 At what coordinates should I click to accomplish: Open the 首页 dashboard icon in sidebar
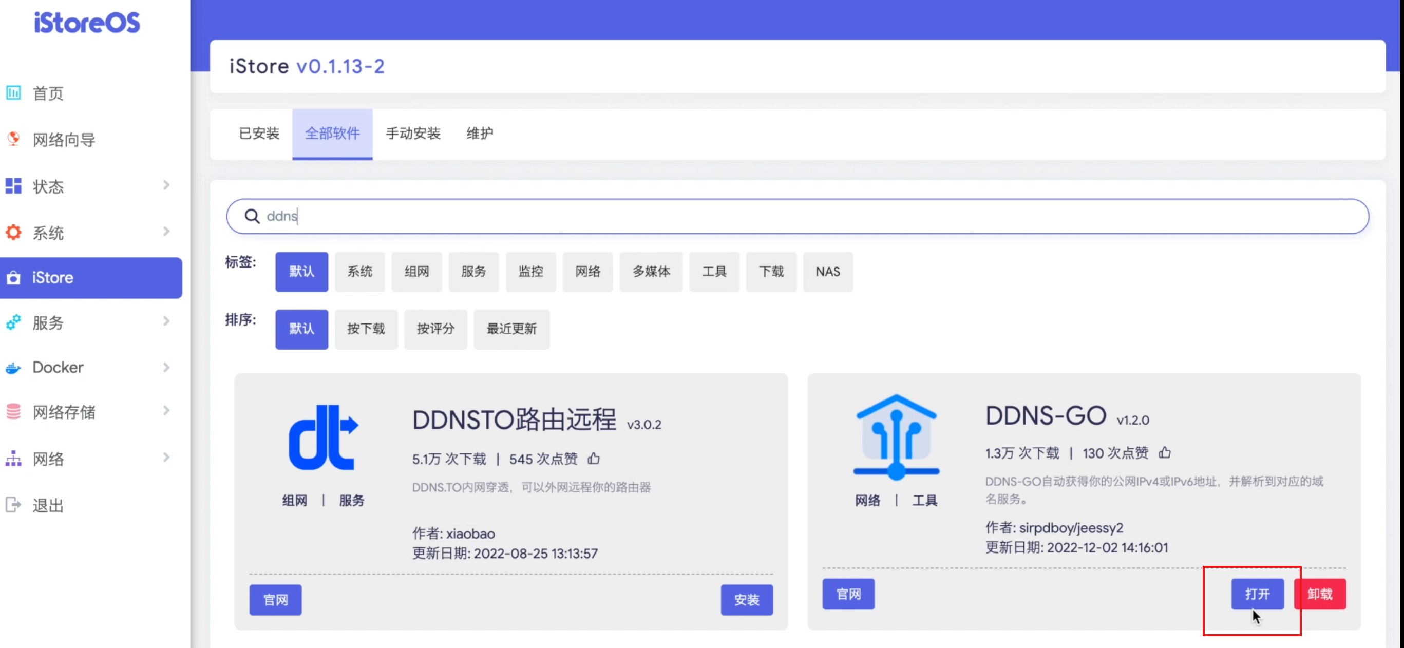[x=14, y=92]
